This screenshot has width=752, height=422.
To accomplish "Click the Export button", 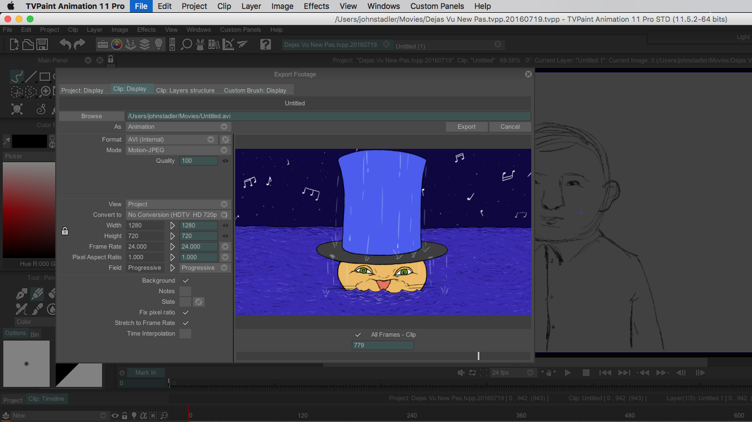I will (467, 127).
